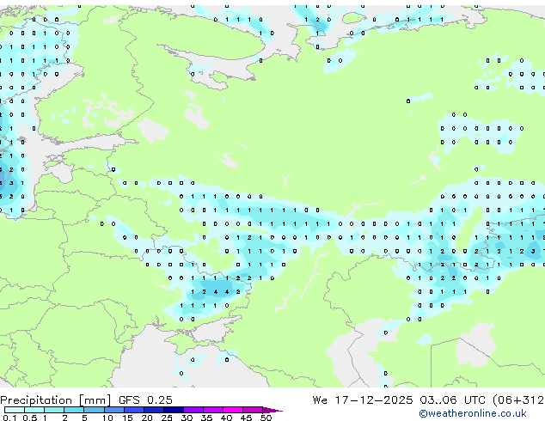Click the 2–5 mm legend color swatch
The width and height of the screenshot is (545, 421).
pos(74,410)
